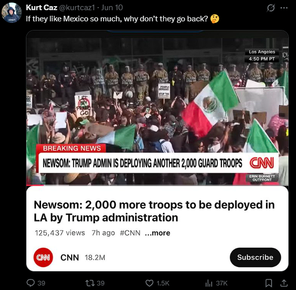
Task: Open the reply comment icon
Action: click(30, 283)
